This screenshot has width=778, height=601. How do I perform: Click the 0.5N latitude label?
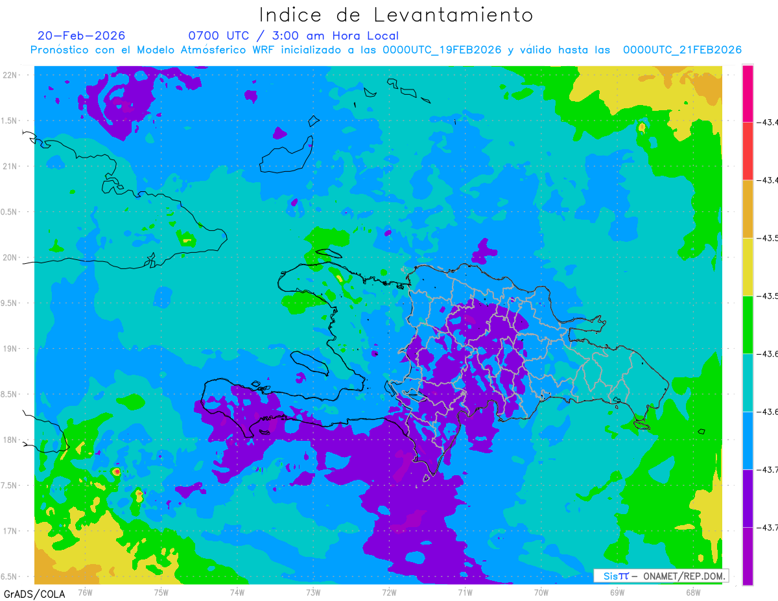[x=10, y=212]
